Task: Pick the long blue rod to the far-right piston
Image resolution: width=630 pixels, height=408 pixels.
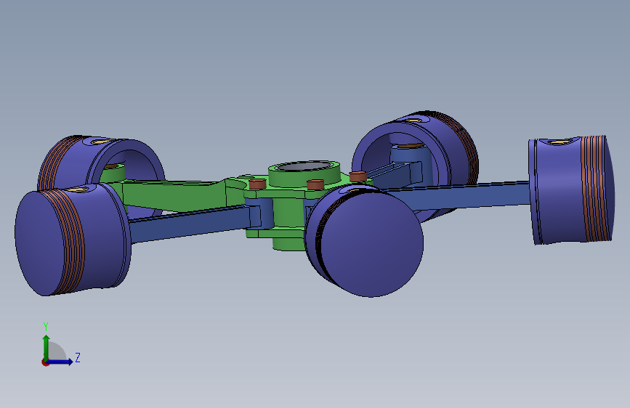Action: pyautogui.click(x=462, y=195)
